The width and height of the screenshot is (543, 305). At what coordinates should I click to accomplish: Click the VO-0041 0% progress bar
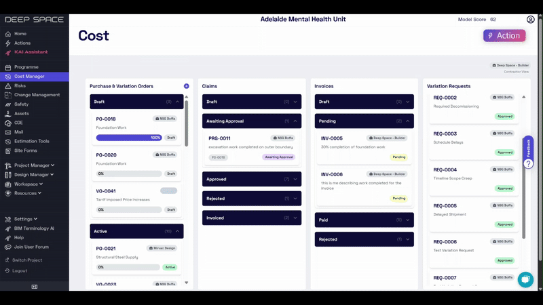[129, 209]
